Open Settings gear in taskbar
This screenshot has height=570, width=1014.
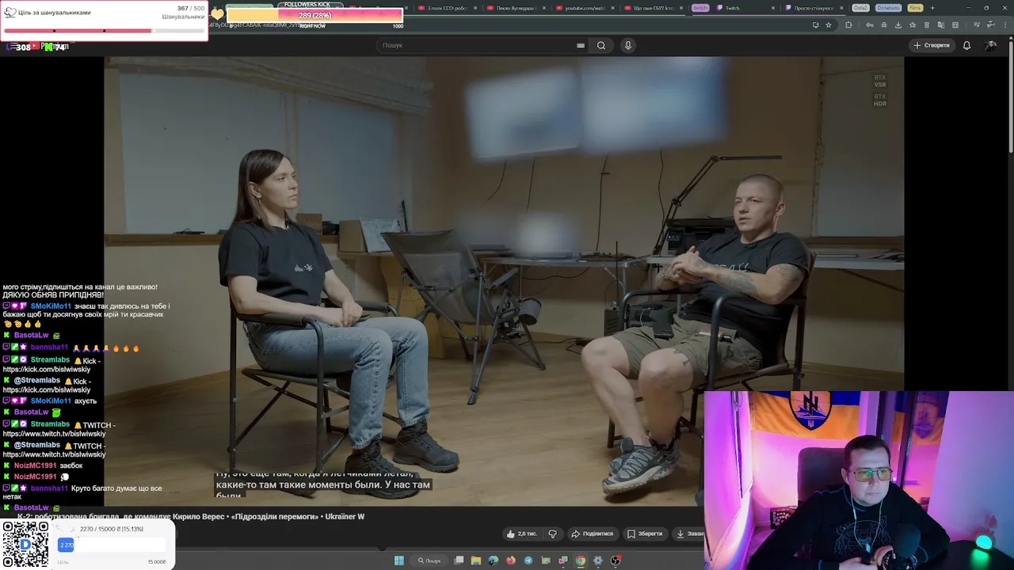click(x=598, y=560)
